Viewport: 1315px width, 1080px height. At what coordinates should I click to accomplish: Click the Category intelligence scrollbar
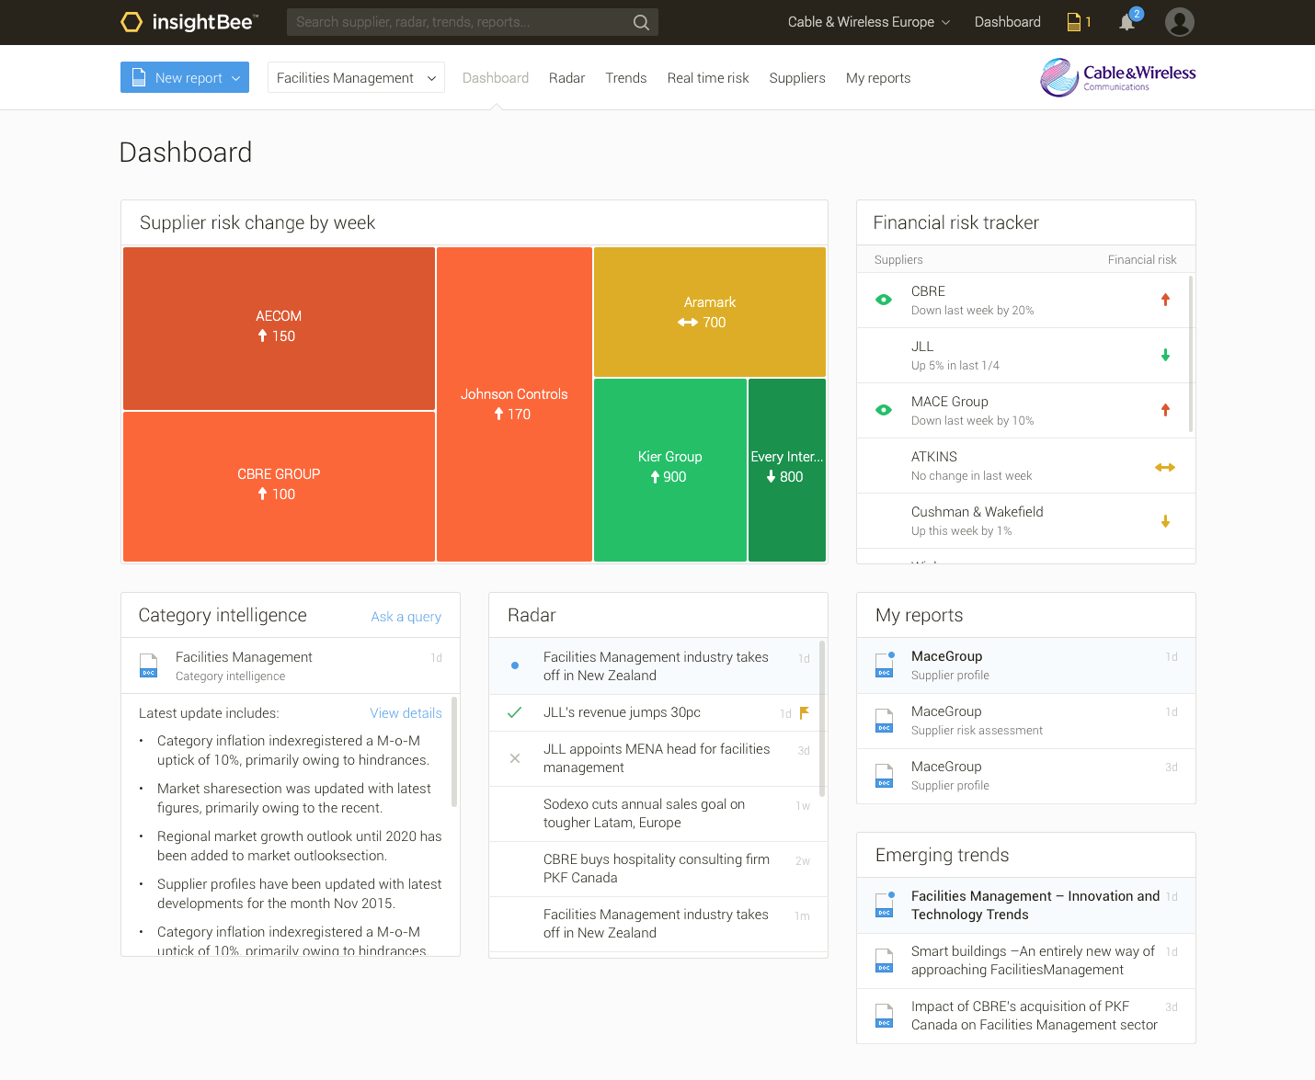click(454, 752)
